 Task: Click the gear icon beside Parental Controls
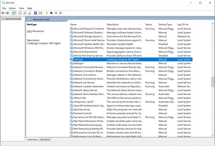[71, 113]
